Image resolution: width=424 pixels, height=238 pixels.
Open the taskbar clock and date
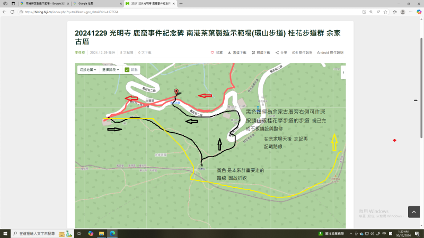tap(403, 233)
